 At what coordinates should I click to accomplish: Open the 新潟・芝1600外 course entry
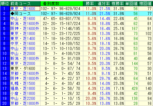25,23
